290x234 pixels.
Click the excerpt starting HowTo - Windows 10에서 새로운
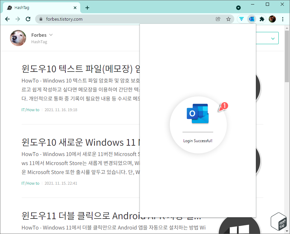point(81,163)
